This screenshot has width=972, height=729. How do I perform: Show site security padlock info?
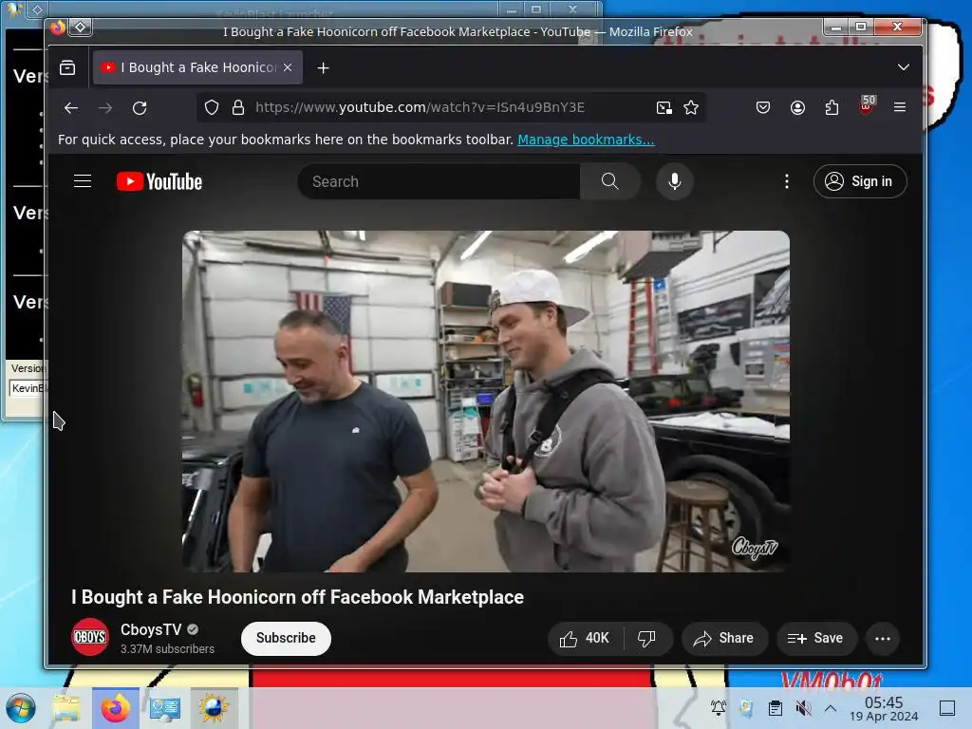coord(238,108)
